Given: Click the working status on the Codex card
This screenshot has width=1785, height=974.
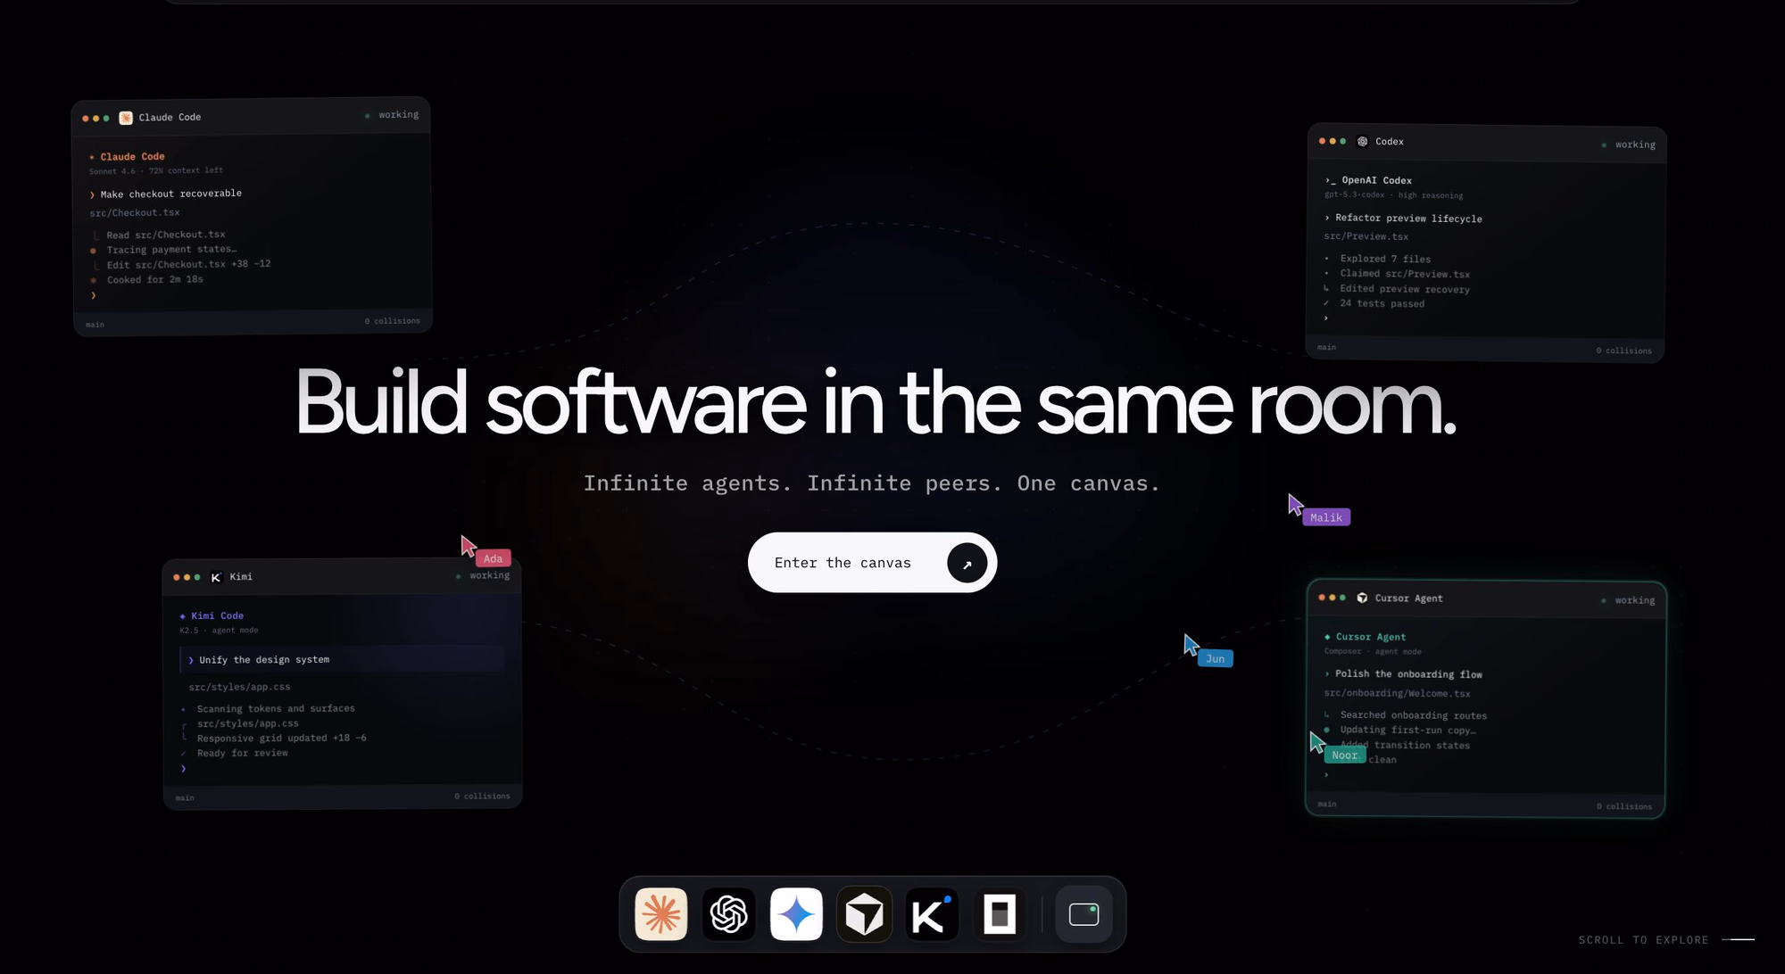Looking at the screenshot, I should (1630, 144).
